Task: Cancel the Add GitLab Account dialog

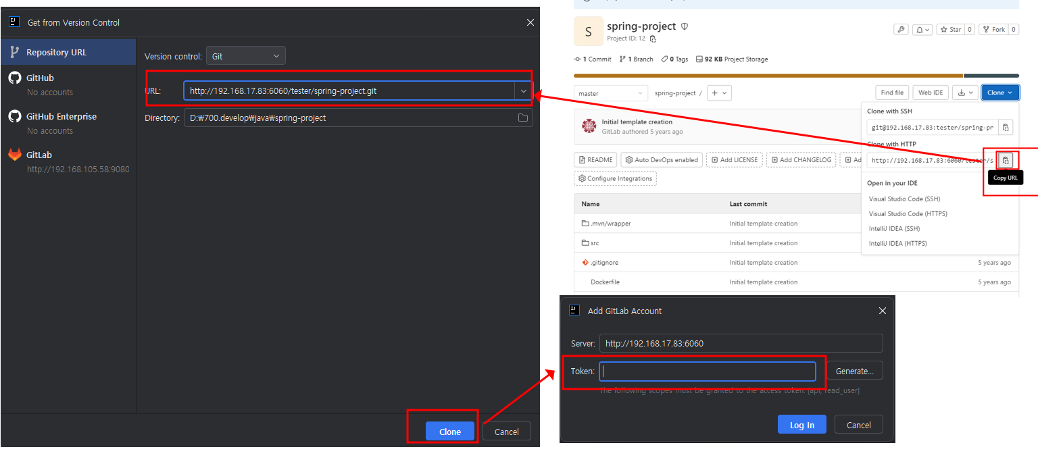Action: (x=859, y=425)
